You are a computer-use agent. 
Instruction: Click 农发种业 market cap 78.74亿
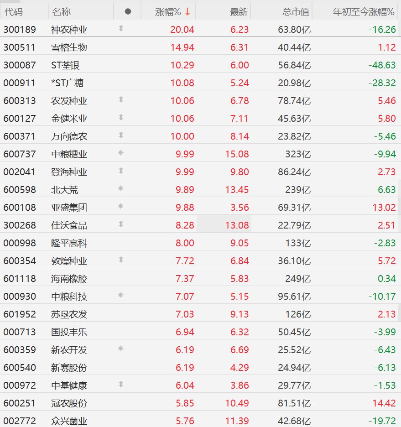[294, 101]
